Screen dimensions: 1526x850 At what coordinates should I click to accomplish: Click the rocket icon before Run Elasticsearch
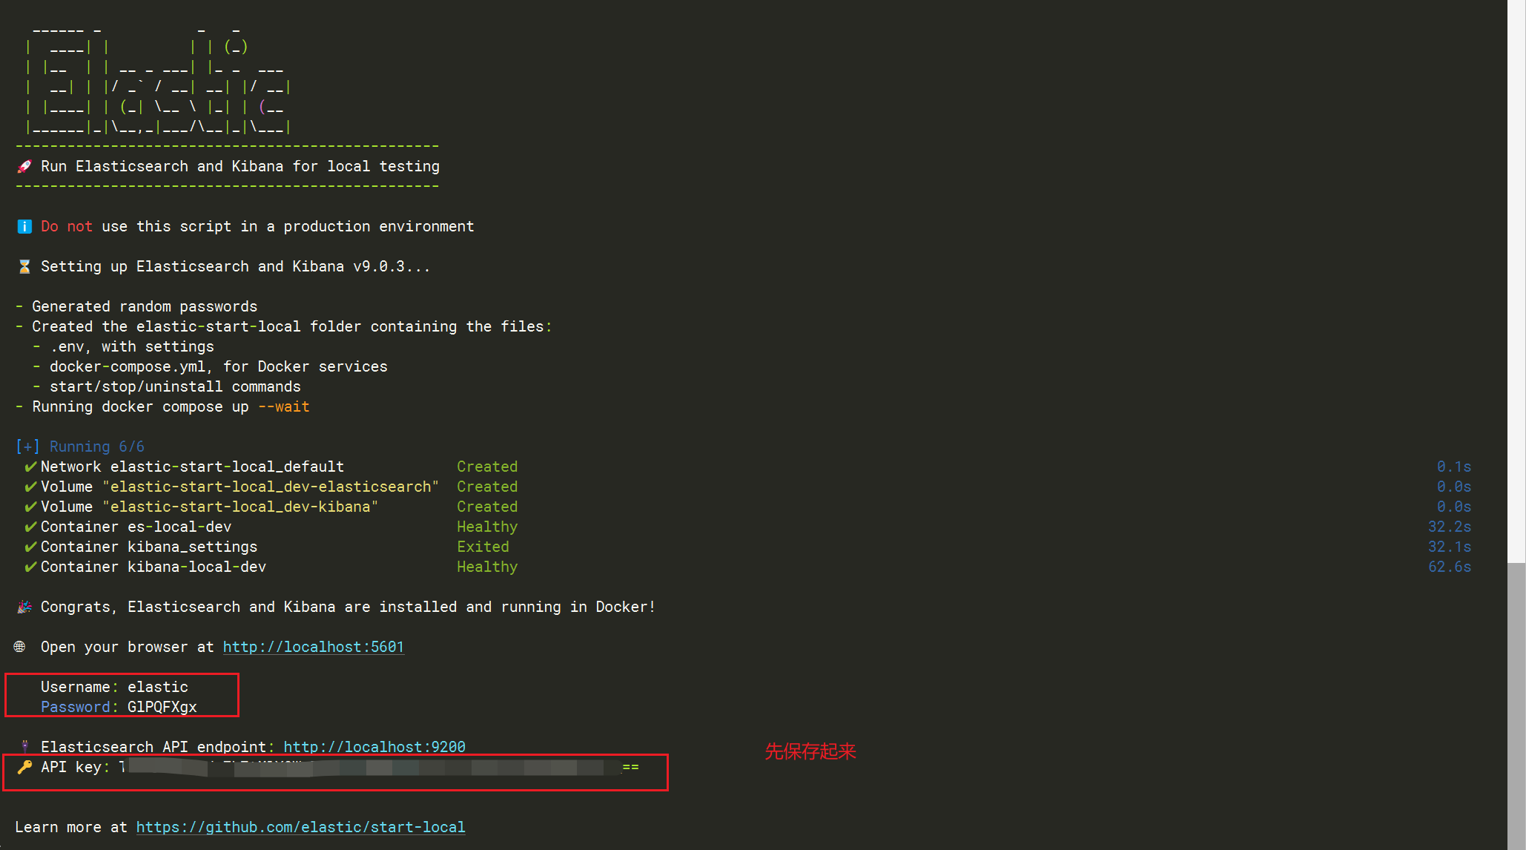(x=24, y=166)
